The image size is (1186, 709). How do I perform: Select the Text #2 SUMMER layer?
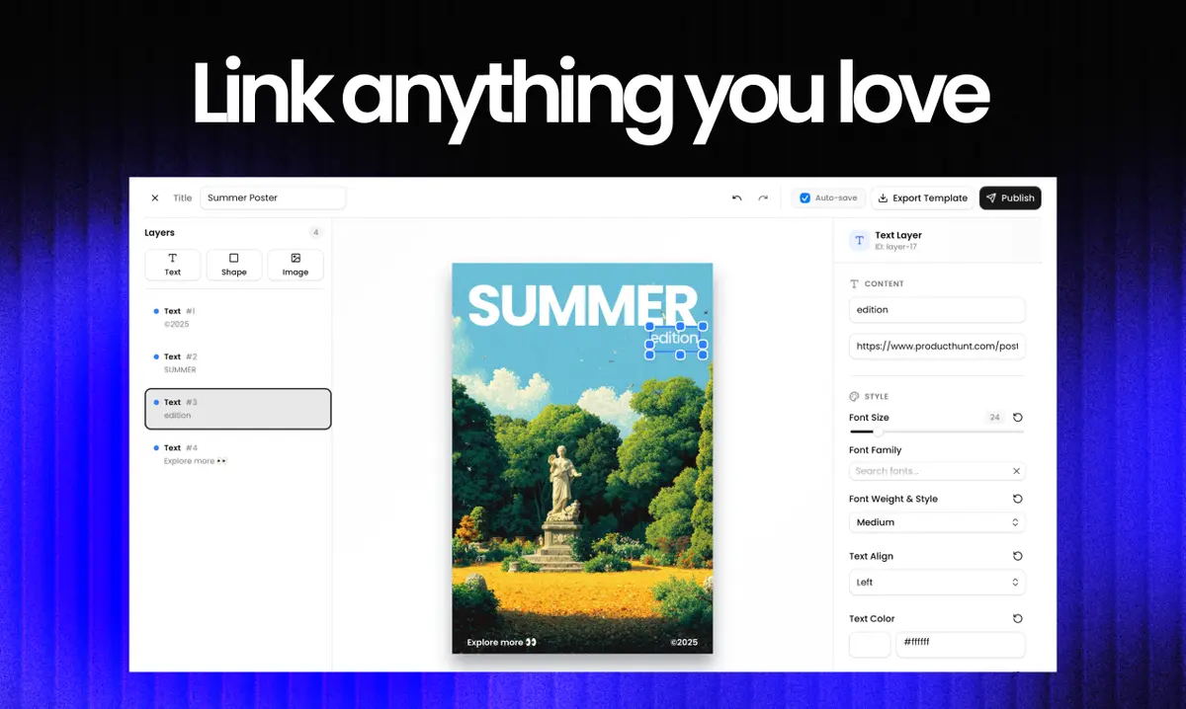(x=237, y=362)
